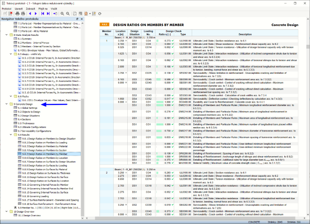Open 9.8.1 Design Ratios by Design Situation
Image resolution: width=310 pixels, height=224 pixels.
[49, 139]
